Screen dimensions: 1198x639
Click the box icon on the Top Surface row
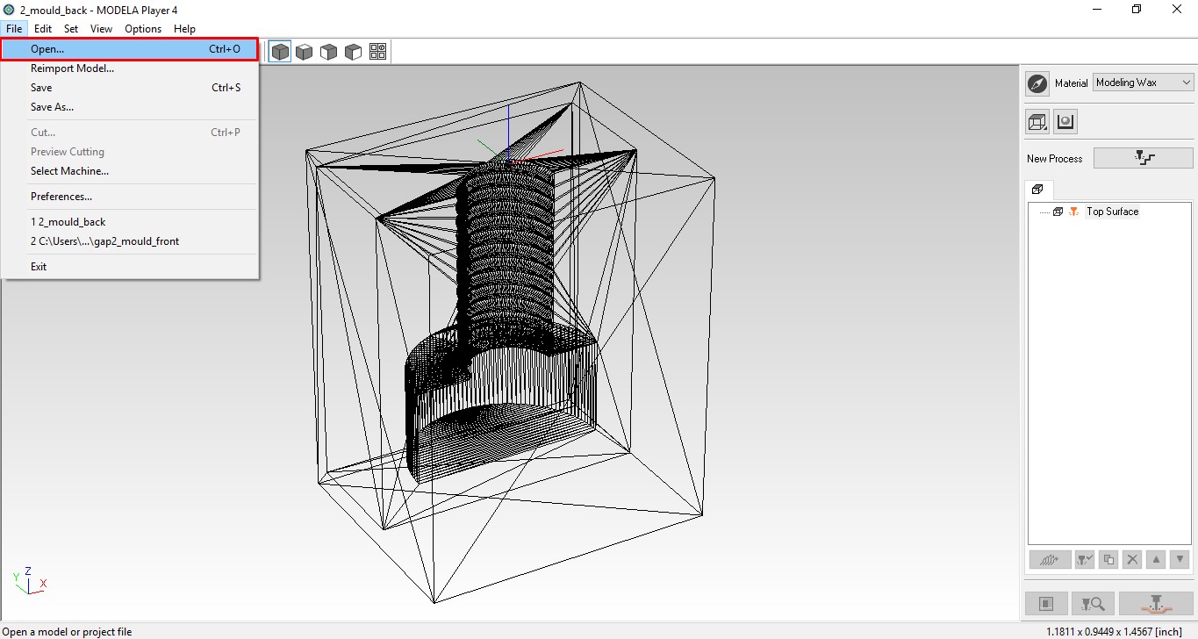1058,212
